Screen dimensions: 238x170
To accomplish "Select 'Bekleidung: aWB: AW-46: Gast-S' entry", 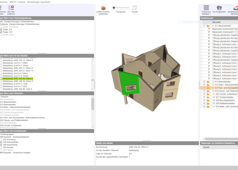I will tap(17, 89).
